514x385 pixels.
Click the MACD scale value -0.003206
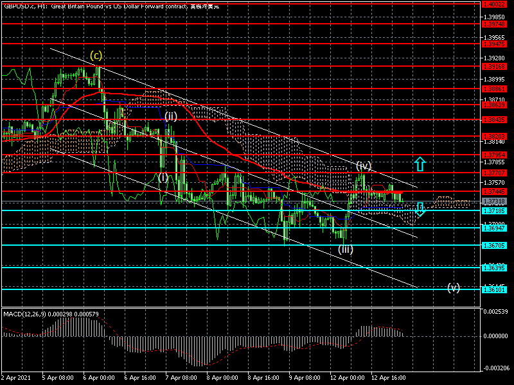click(x=495, y=368)
